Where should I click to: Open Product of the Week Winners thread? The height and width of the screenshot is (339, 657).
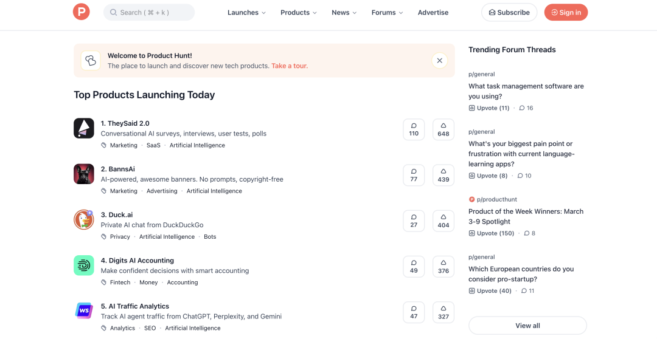pyautogui.click(x=526, y=216)
